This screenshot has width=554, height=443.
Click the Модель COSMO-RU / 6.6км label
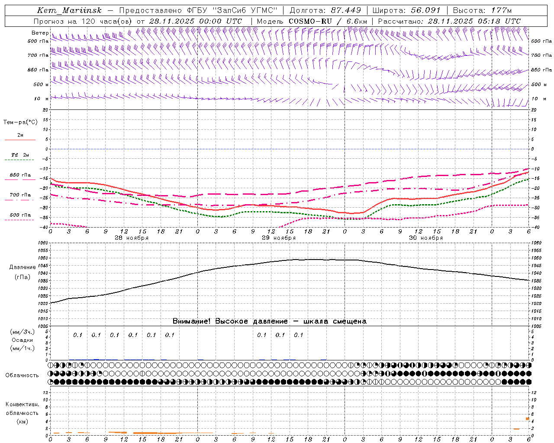click(312, 21)
